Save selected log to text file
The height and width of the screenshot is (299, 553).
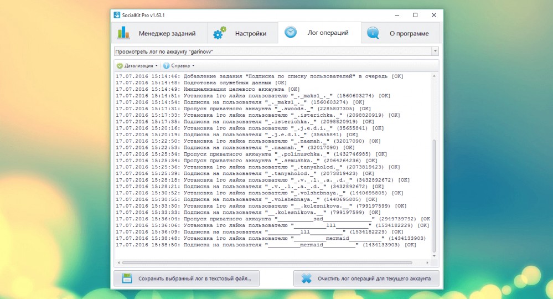coord(187,279)
